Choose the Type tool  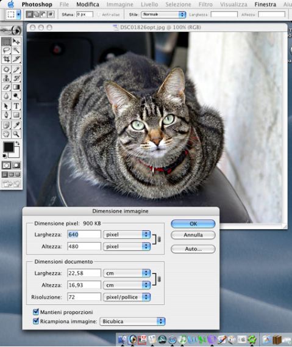[16, 106]
